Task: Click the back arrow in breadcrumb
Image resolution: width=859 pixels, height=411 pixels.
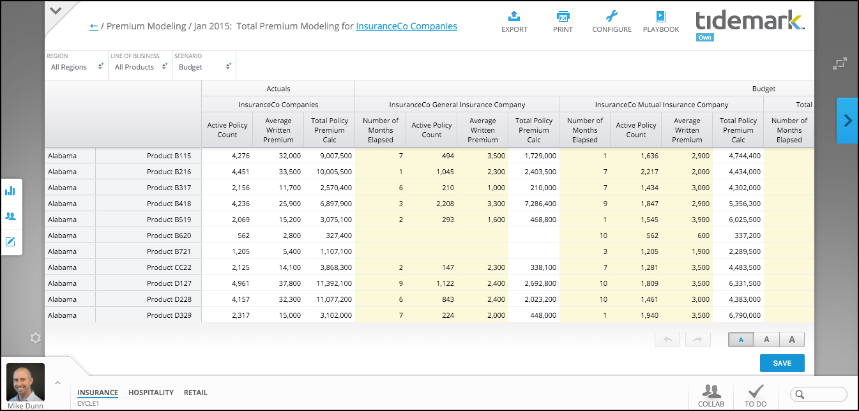Action: (94, 26)
